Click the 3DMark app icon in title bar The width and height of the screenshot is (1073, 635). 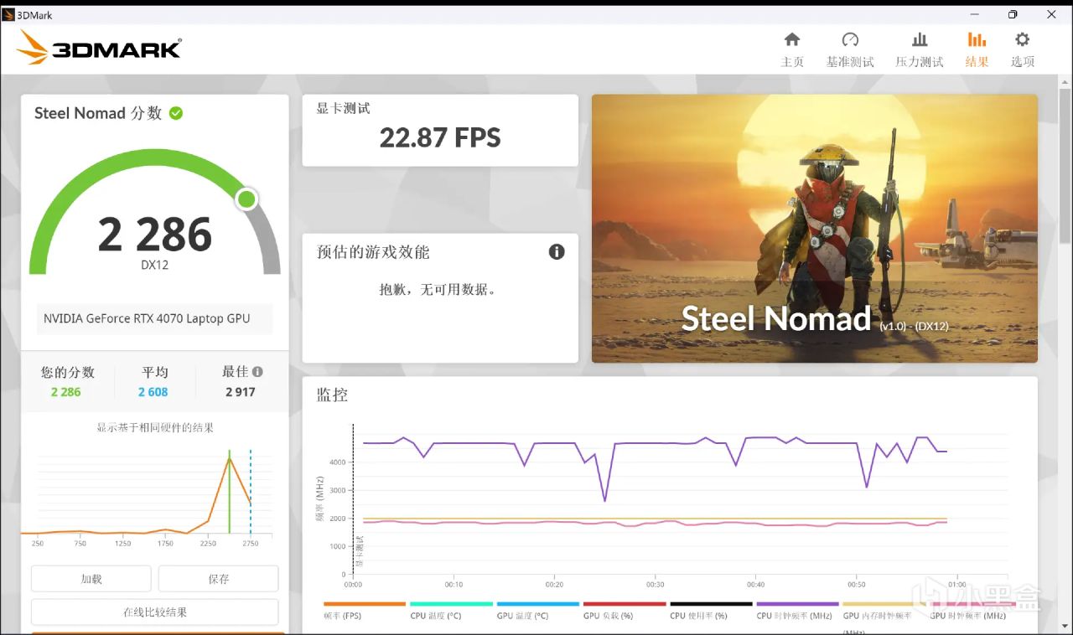pos(8,14)
